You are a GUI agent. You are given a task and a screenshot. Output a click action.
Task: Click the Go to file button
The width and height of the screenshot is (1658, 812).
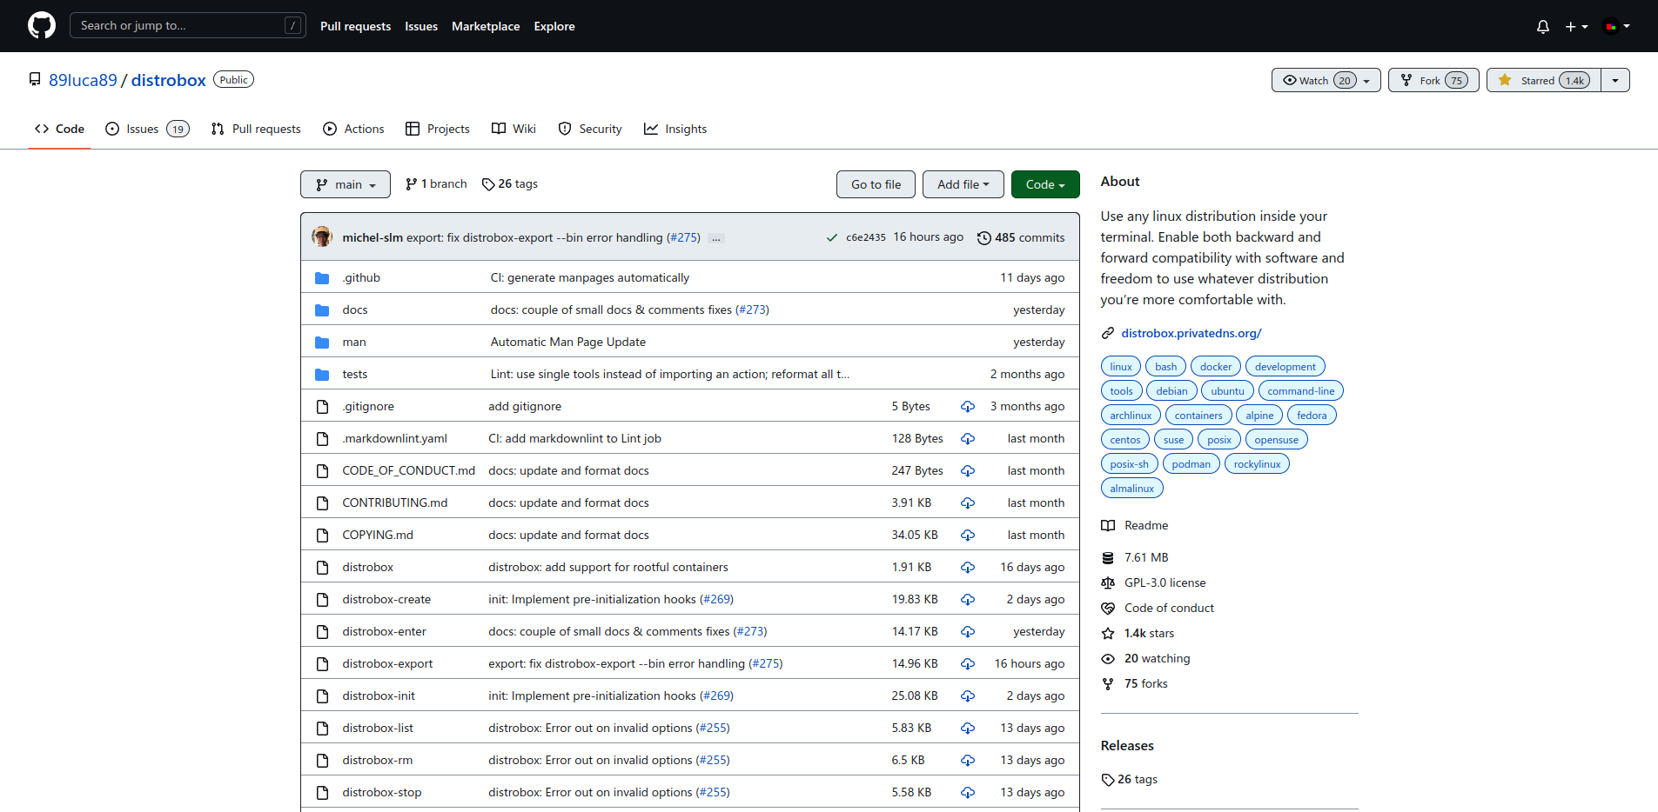tap(875, 183)
